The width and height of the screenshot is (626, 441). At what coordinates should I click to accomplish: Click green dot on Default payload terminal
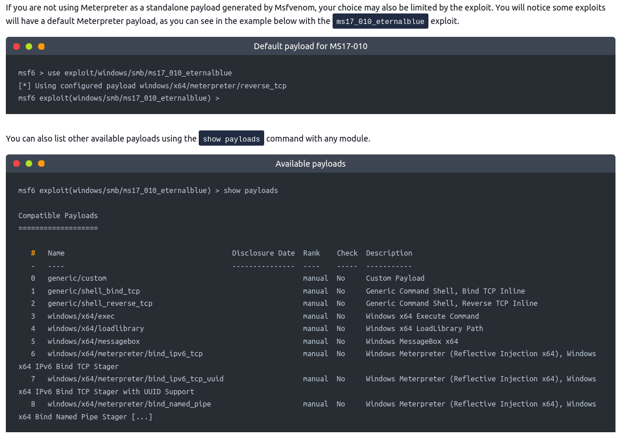click(29, 47)
